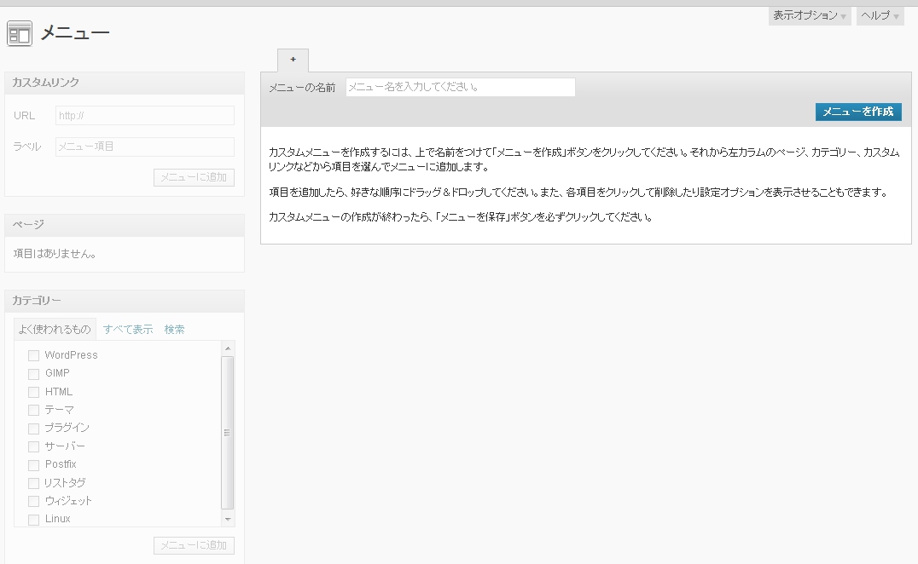This screenshot has width=918, height=564.
Task: Click the URL field under カスタムリンク
Action: 144,115
